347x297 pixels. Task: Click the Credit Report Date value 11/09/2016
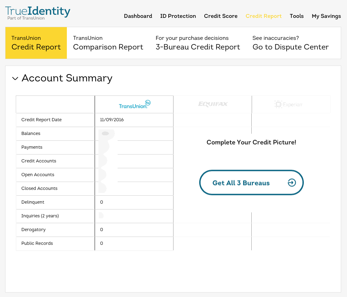111,120
